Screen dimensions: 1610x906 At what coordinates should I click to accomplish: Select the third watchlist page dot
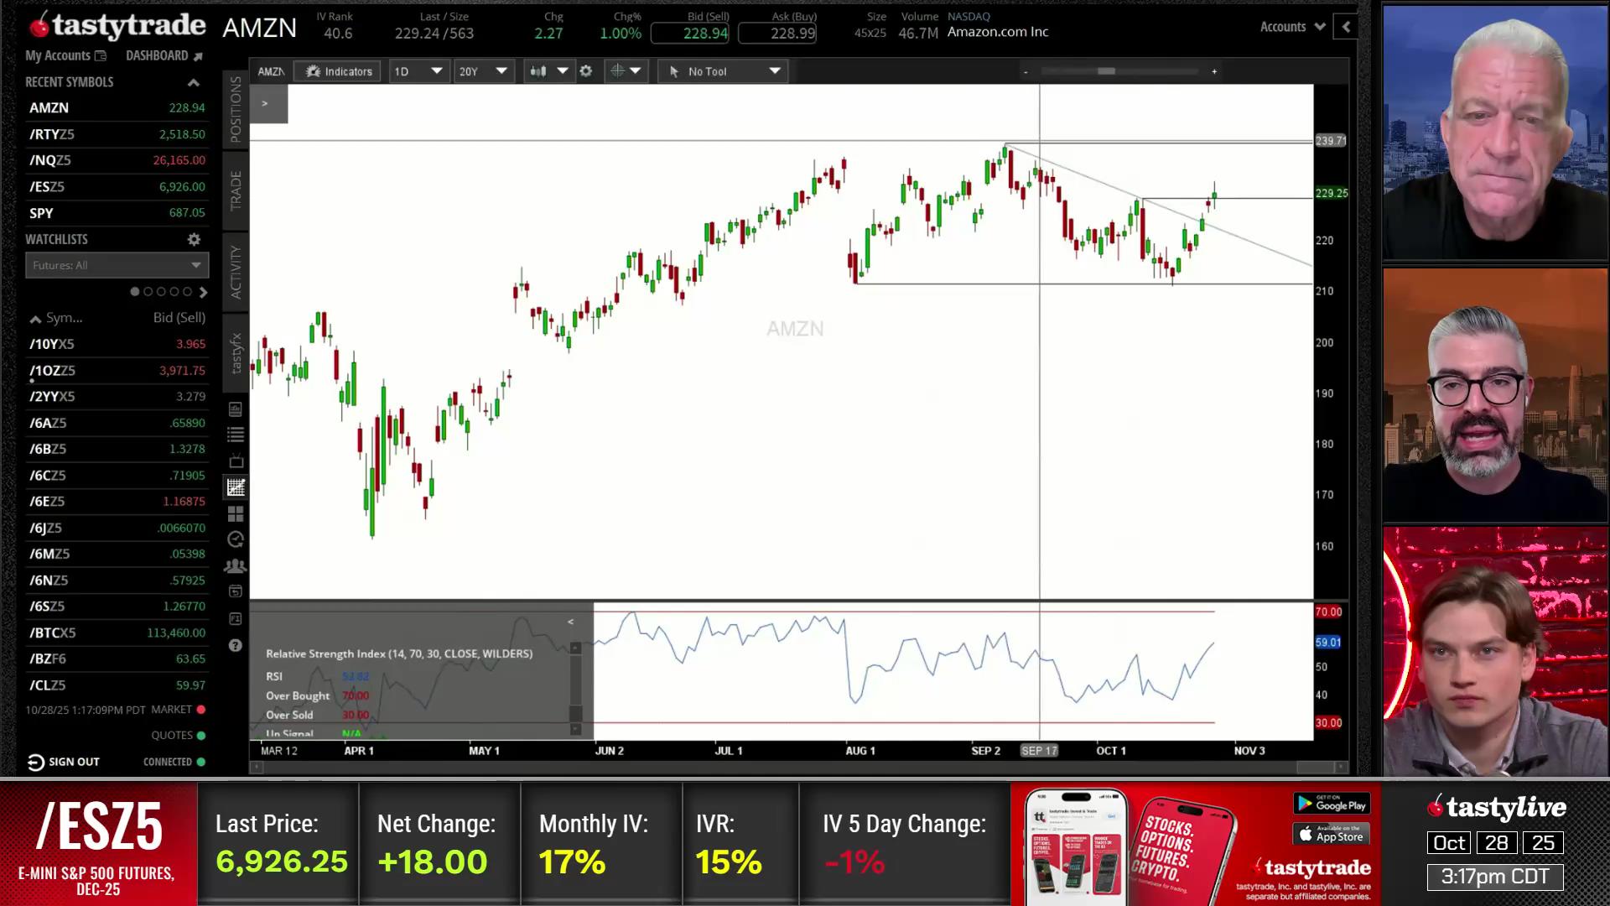pos(161,292)
